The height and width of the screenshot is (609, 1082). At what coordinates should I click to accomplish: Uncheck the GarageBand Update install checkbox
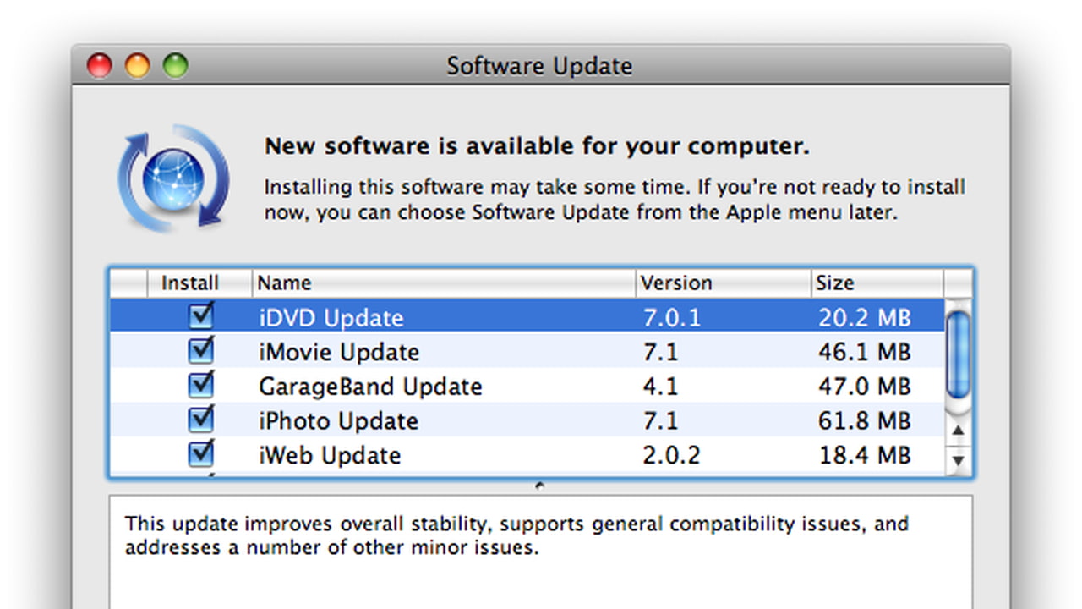coord(201,385)
